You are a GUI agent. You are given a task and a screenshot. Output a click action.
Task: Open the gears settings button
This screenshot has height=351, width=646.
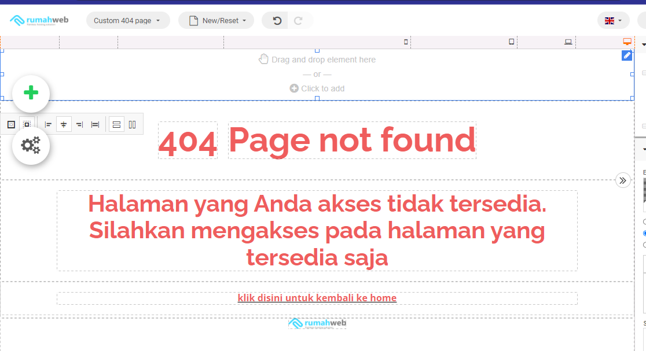(x=31, y=145)
